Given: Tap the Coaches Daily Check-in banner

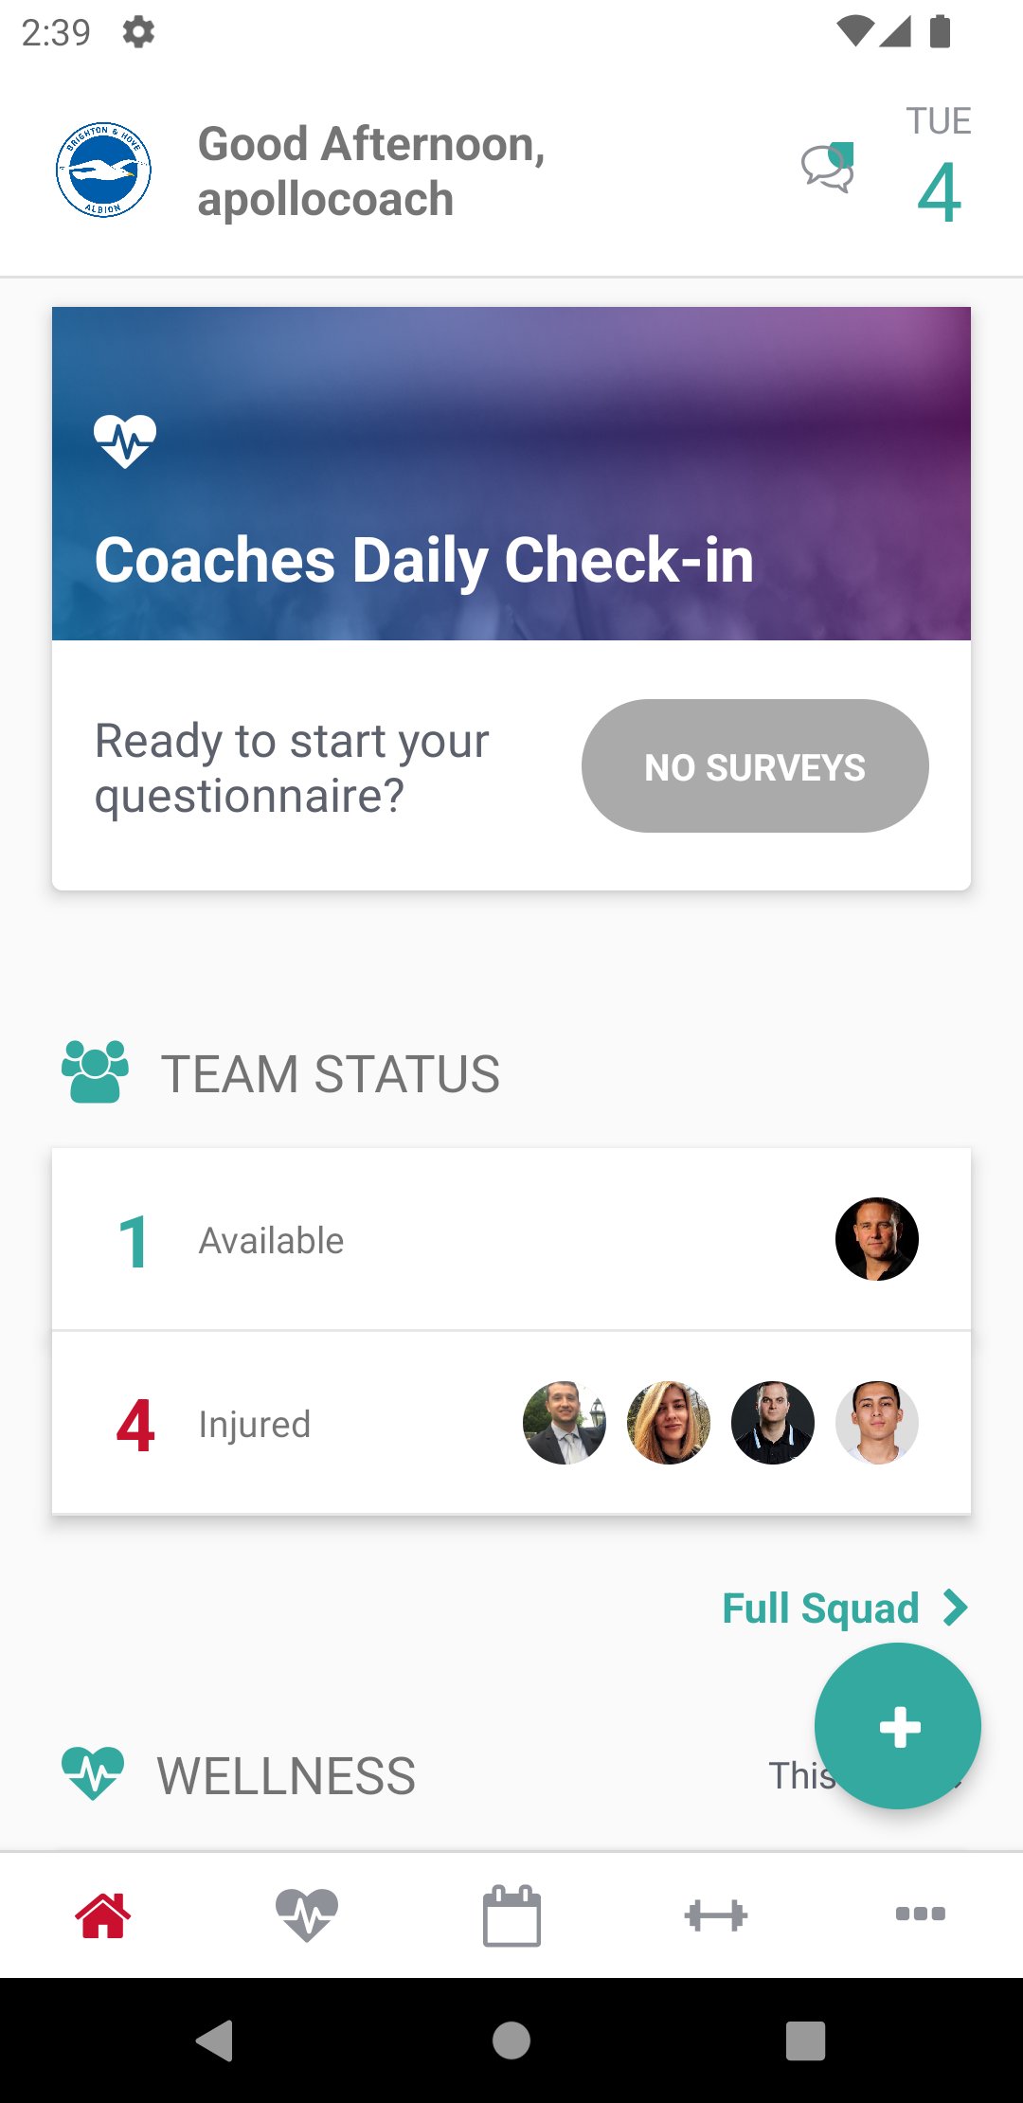Looking at the screenshot, I should coord(511,474).
